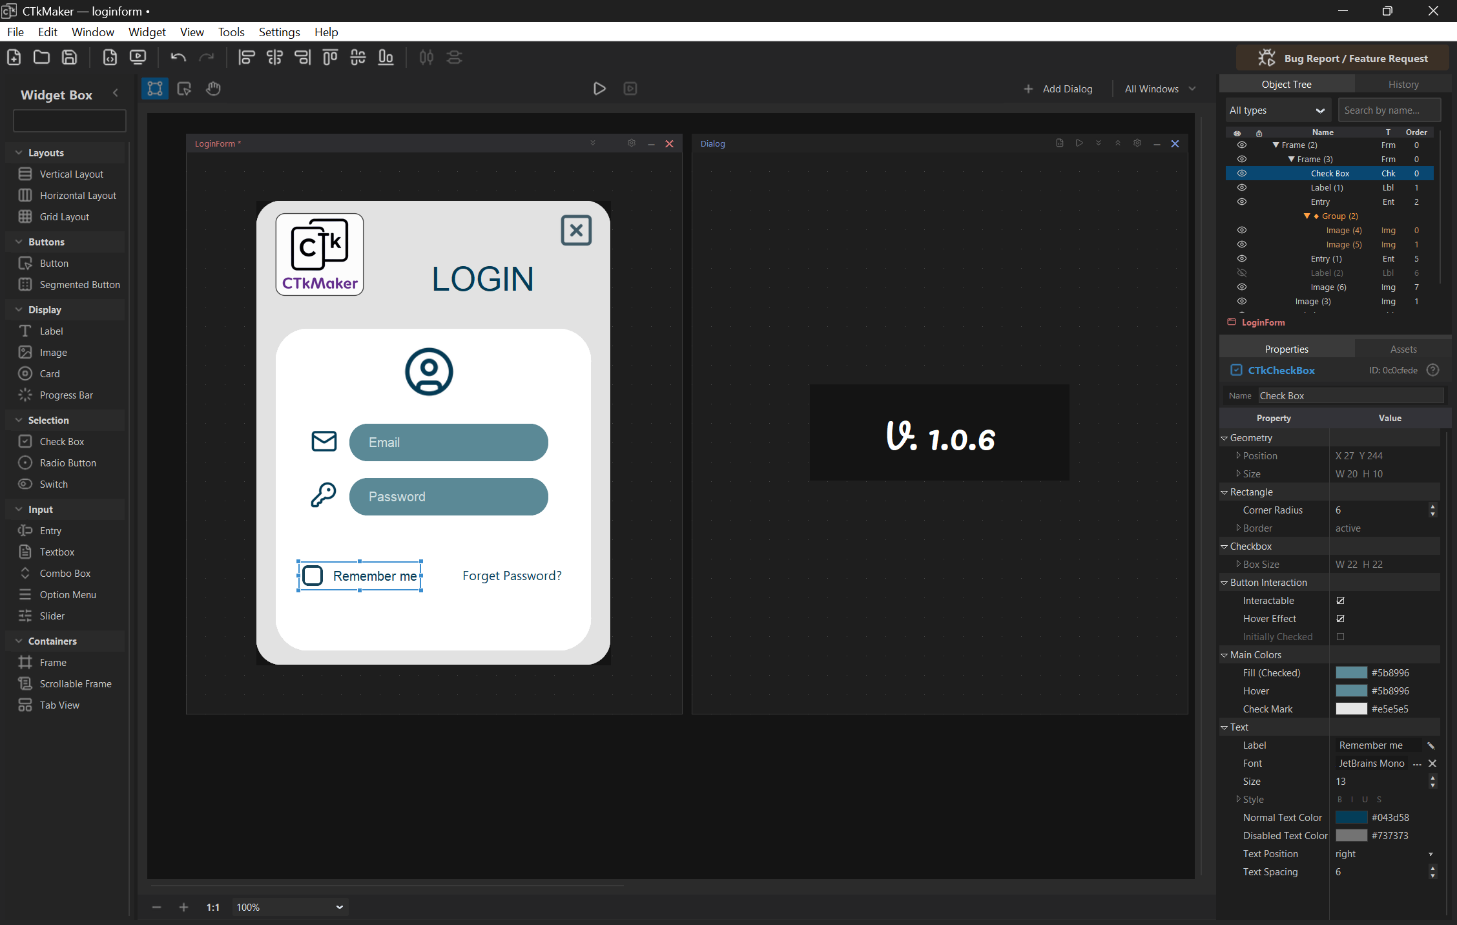Viewport: 1457px width, 925px height.
Task: Click the Normal Text Color swatch
Action: 1351,818
